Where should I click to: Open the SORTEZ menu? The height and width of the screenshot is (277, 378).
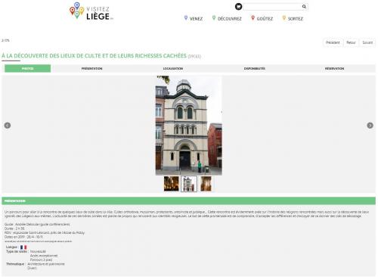click(296, 19)
